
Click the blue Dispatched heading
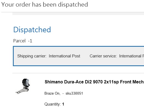click(x=32, y=30)
